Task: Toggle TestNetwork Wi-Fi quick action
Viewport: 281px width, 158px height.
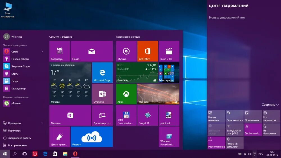Action: point(253,130)
